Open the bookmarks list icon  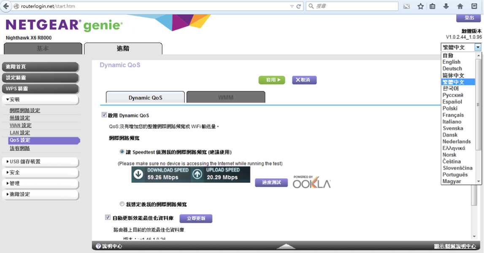point(433,6)
